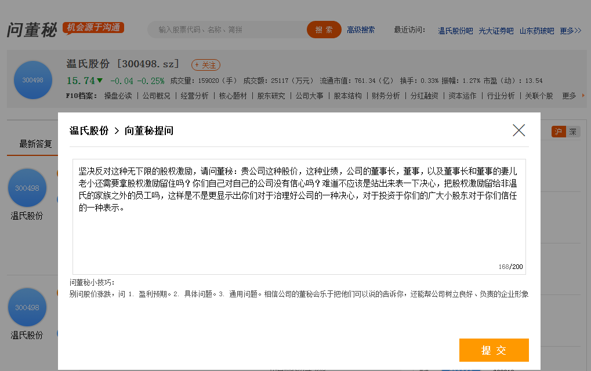Open 分红融资 F10 page
Viewport: 591px width, 371px height.
tap(425, 96)
